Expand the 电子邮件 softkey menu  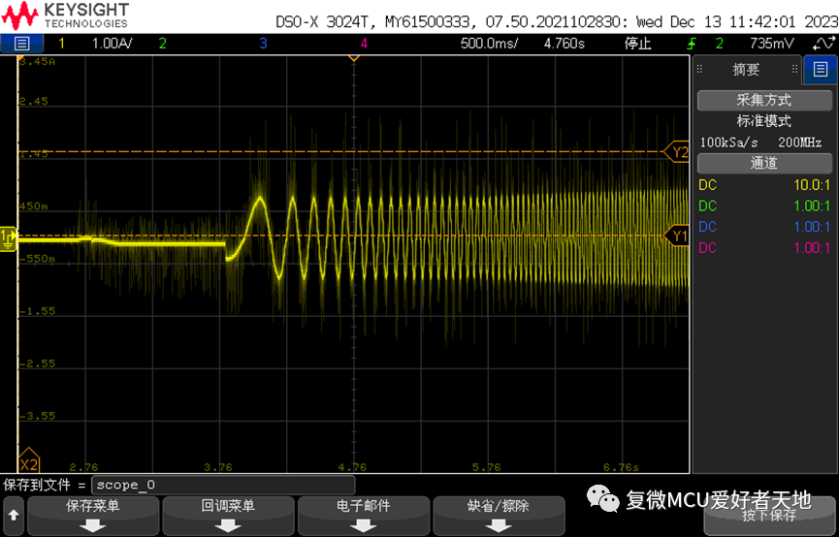[363, 516]
